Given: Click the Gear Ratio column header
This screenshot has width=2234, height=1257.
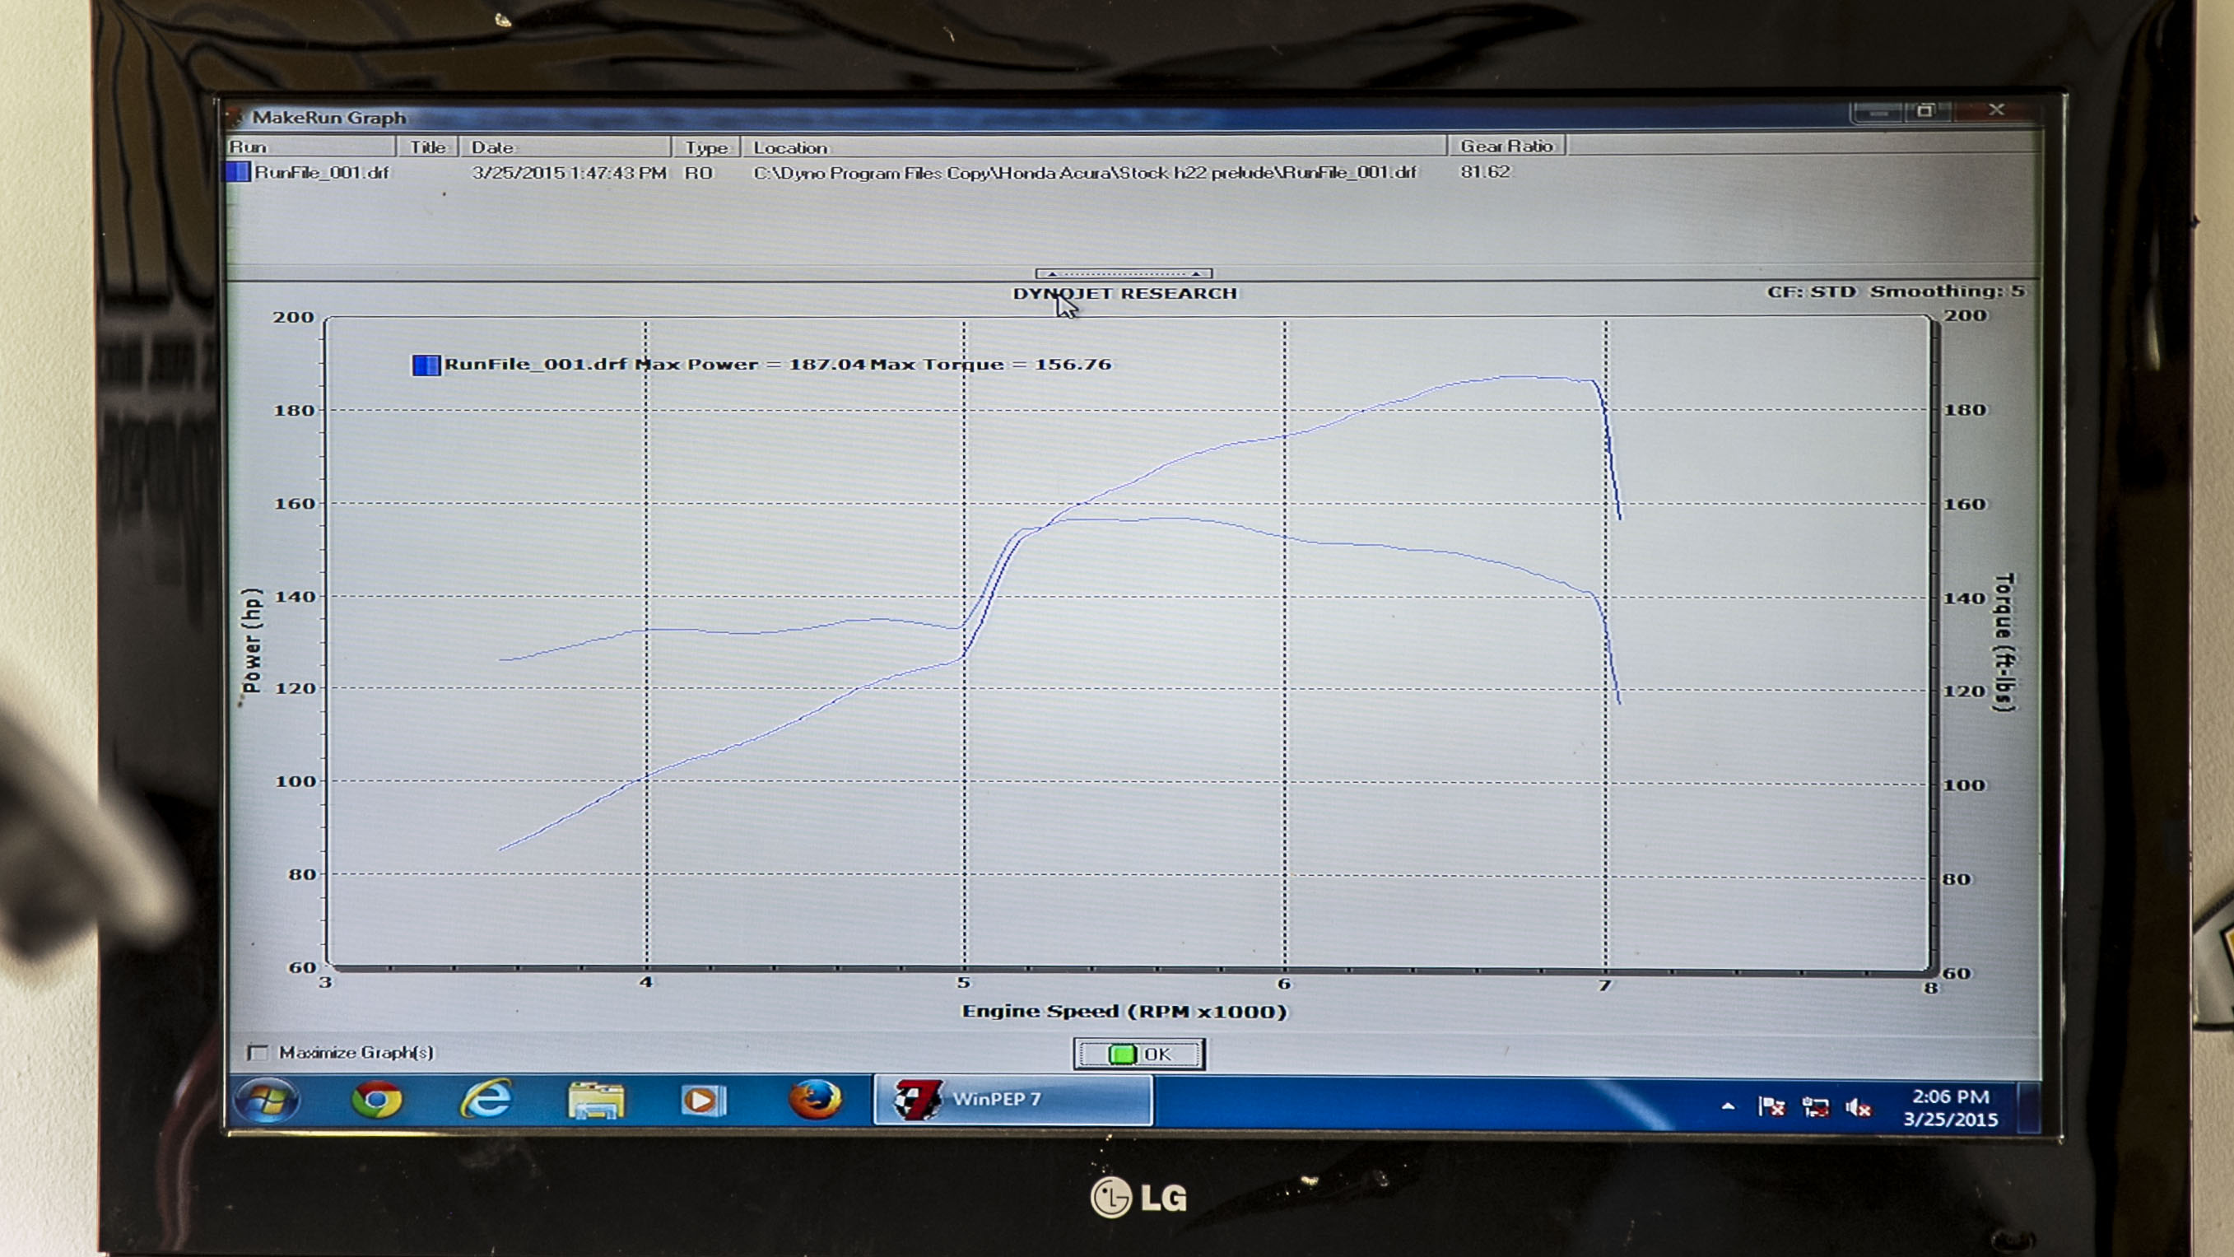Looking at the screenshot, I should [1506, 146].
